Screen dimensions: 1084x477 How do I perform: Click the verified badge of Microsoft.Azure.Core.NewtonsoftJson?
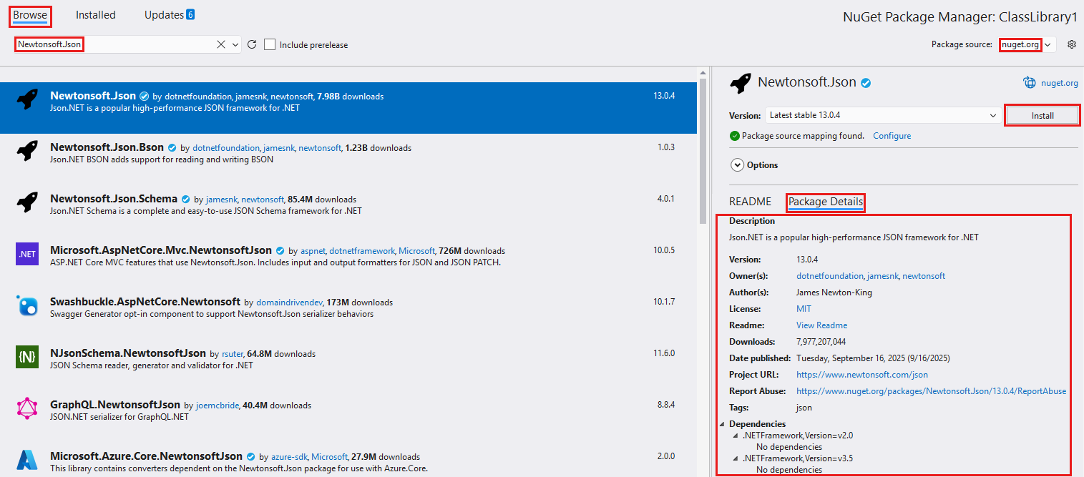point(250,456)
